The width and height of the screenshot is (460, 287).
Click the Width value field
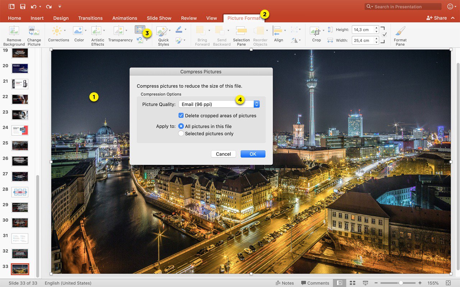(363, 41)
